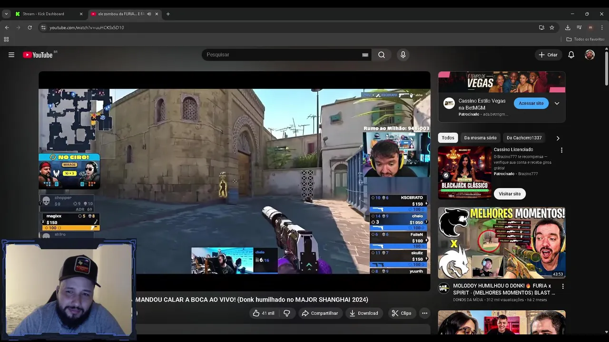This screenshot has height=342, width=609.
Task: Open Melhores Momentos FURIA x SPIRIT thumbnail
Action: [x=501, y=242]
